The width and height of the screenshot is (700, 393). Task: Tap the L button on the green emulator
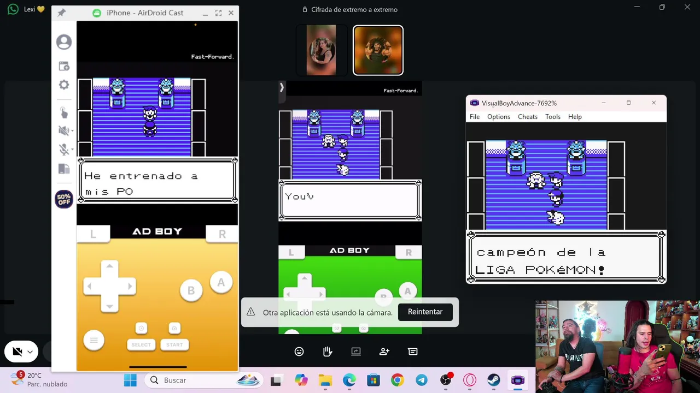291,252
